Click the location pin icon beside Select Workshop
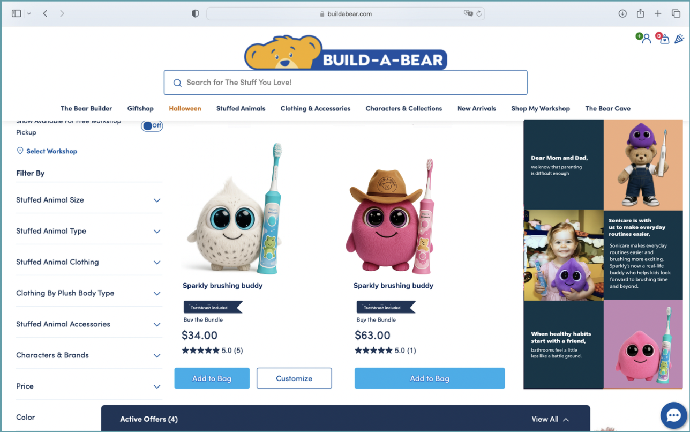The height and width of the screenshot is (432, 690). pyautogui.click(x=20, y=151)
